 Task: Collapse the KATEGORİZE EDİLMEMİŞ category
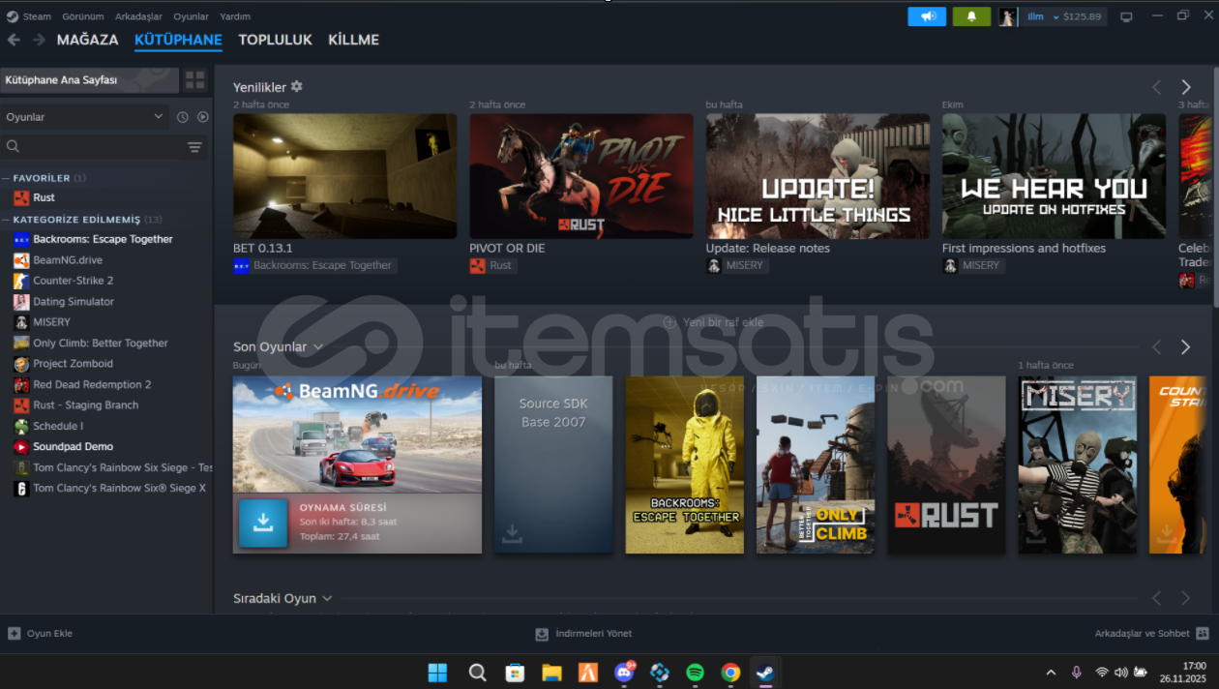(x=6, y=220)
